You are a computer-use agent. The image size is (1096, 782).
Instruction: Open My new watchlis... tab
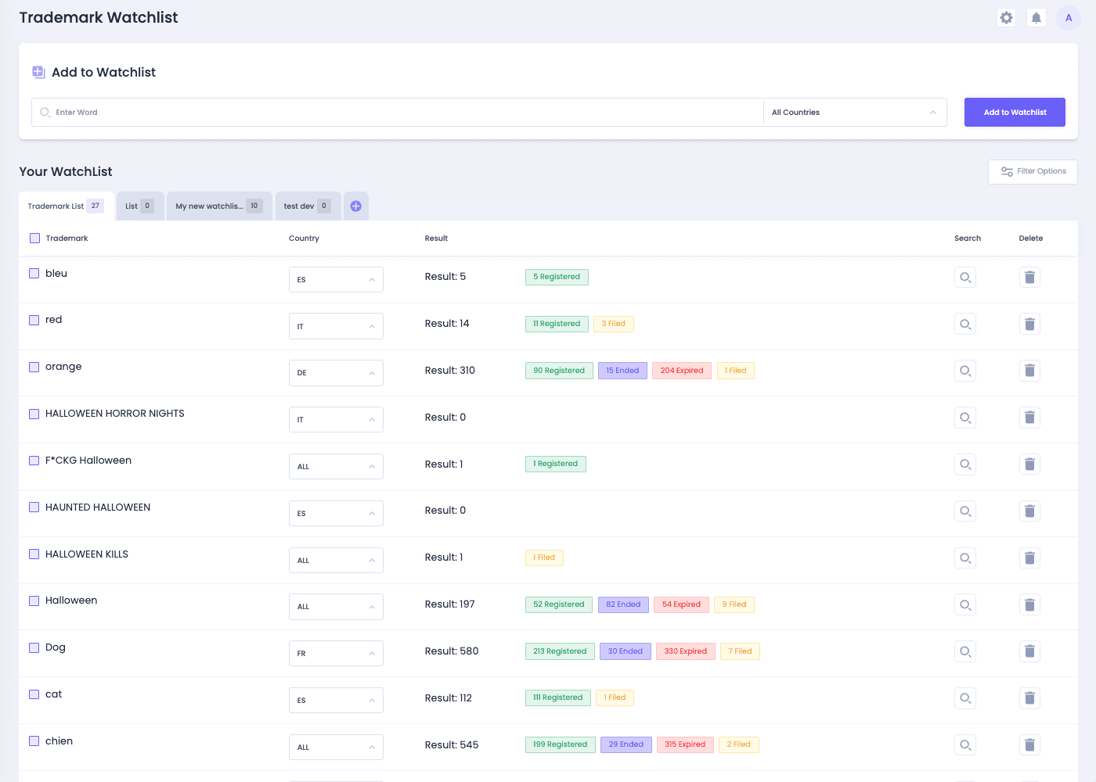pyautogui.click(x=219, y=206)
